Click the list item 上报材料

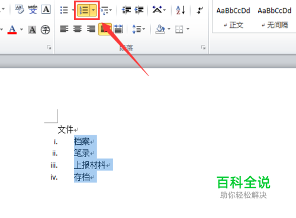click(x=90, y=165)
